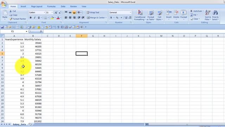Switch to the Formulas tab
This screenshot has width=225, height=127.
[x=51, y=6]
